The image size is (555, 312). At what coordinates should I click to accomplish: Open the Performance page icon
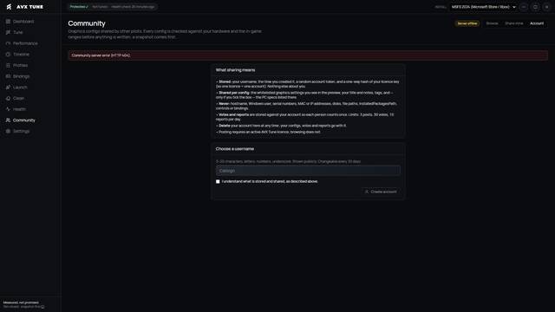click(x=8, y=43)
